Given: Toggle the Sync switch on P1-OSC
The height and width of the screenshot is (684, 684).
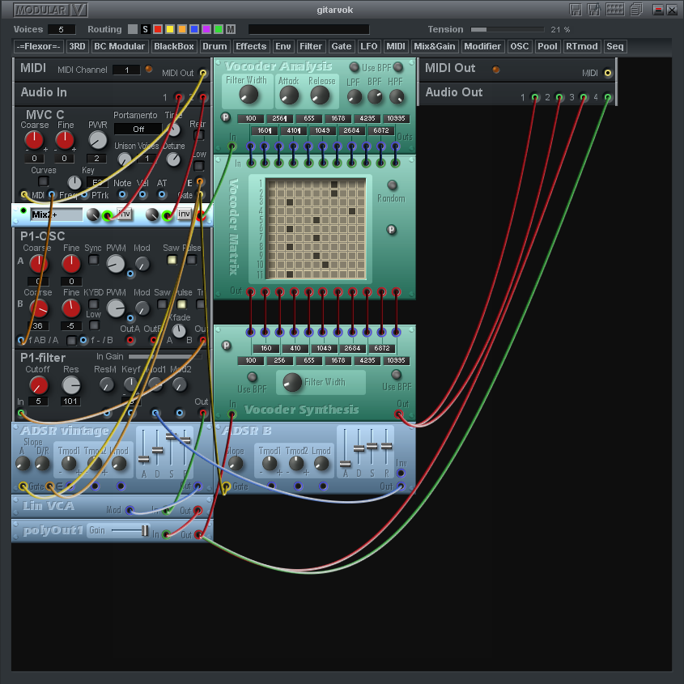Looking at the screenshot, I should (94, 260).
